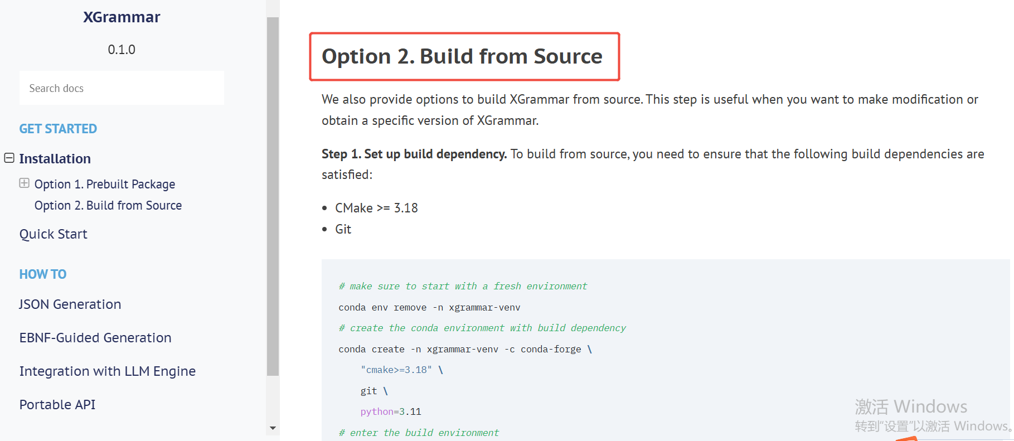This screenshot has width=1014, height=441.
Task: Click the 'Option 2. Build from Source' heading
Action: pyautogui.click(x=462, y=56)
